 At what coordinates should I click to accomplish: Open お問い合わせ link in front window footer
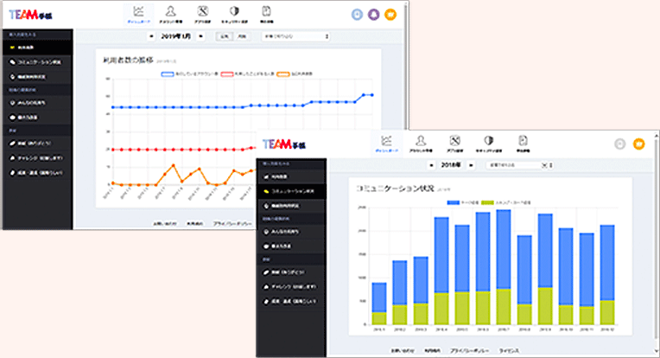[x=403, y=351]
